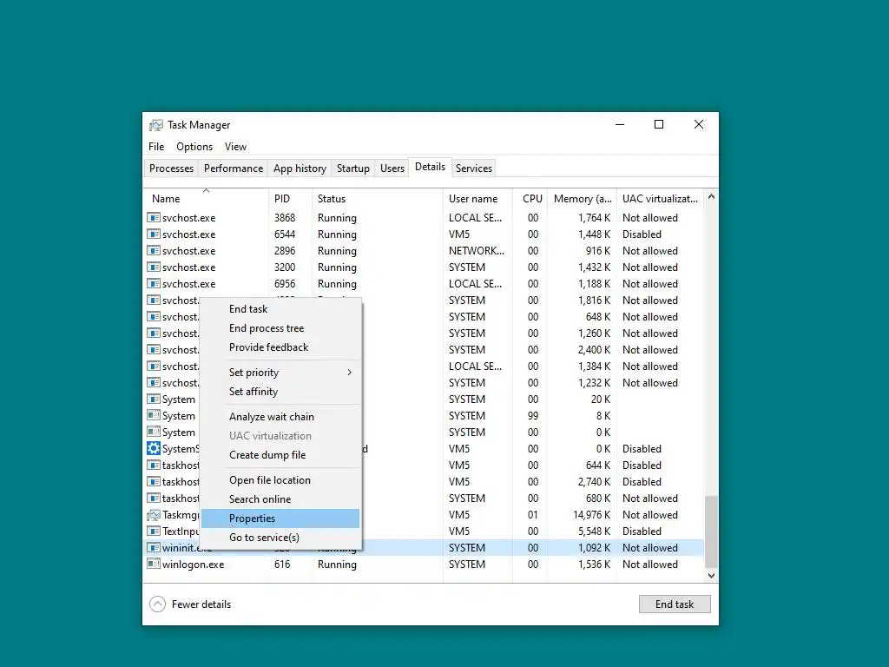Switch to the Processes tab
The height and width of the screenshot is (667, 889).
171,168
